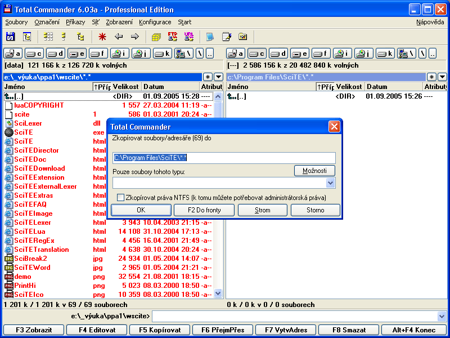Click the F5 Kopírovat button
The width and height of the screenshot is (450, 338).
160,330
